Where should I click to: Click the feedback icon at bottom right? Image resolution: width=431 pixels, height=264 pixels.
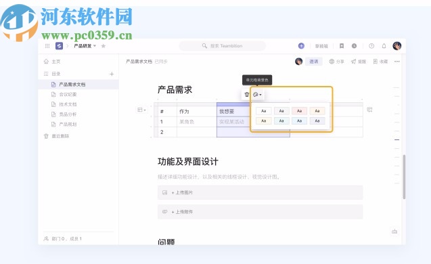click(394, 232)
